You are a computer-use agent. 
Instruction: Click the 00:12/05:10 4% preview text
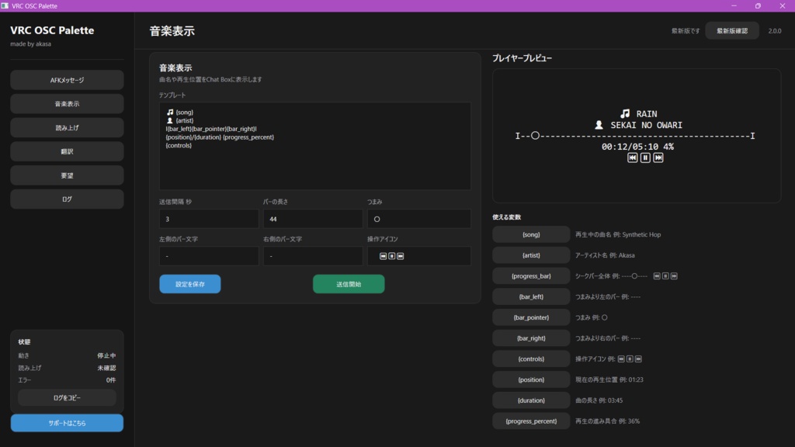pos(637,147)
